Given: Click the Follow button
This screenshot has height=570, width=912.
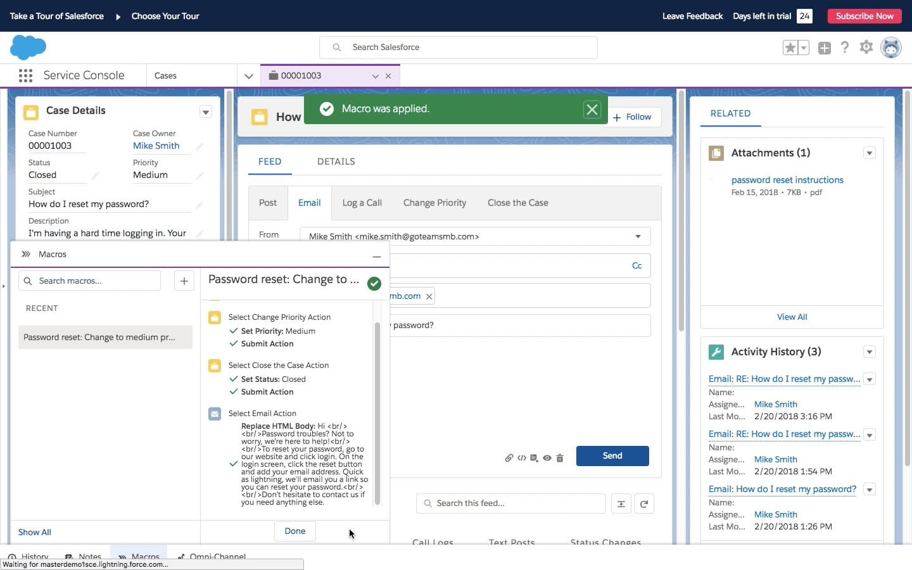Looking at the screenshot, I should [x=631, y=117].
